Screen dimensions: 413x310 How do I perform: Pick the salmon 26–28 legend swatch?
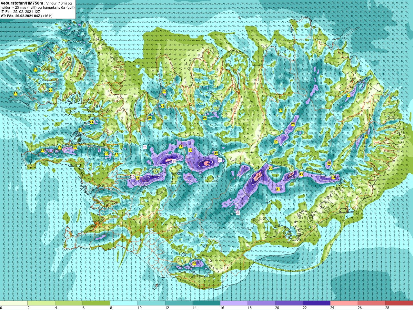tap(371, 303)
